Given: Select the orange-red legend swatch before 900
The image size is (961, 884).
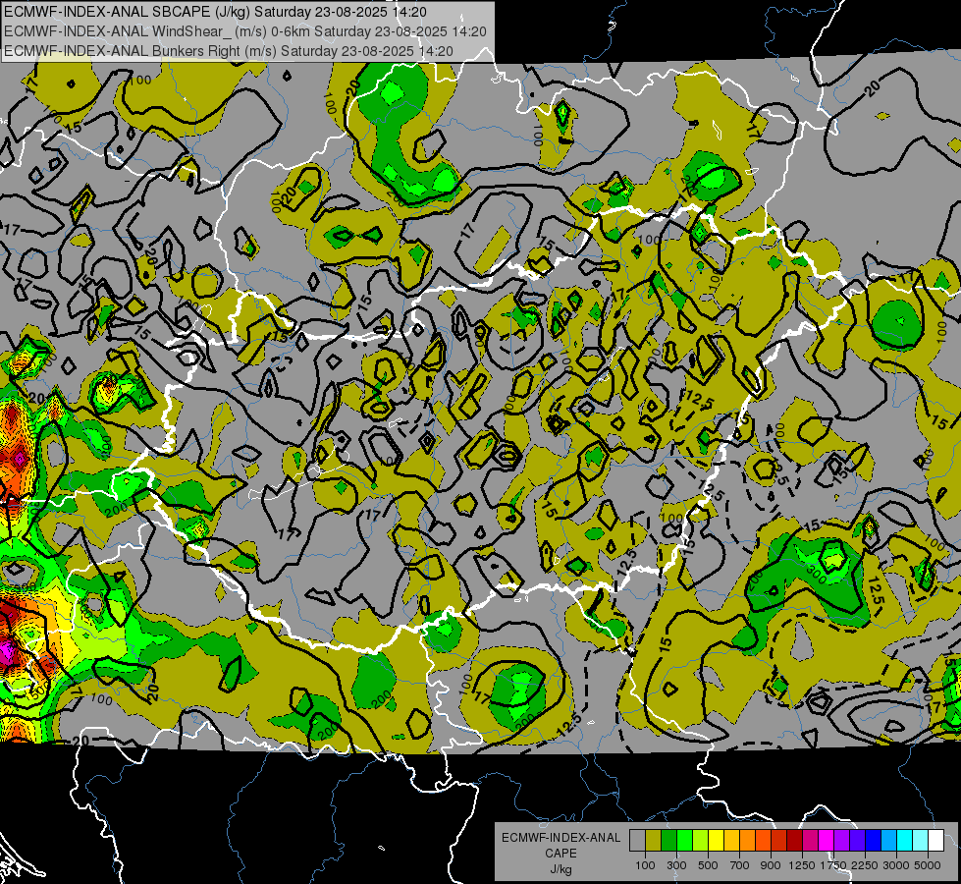Looking at the screenshot, I should (763, 840).
